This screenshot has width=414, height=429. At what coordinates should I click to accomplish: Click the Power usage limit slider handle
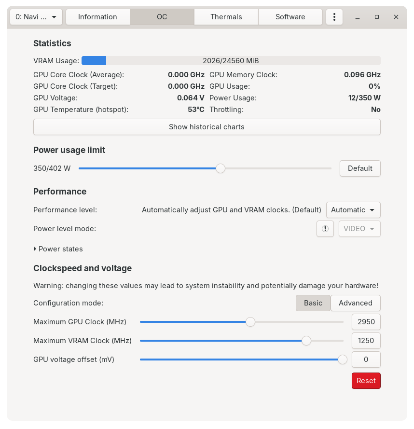pyautogui.click(x=221, y=168)
